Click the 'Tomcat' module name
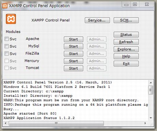Image resolution: width=157 pixels, height=131 pixels. coord(32,68)
